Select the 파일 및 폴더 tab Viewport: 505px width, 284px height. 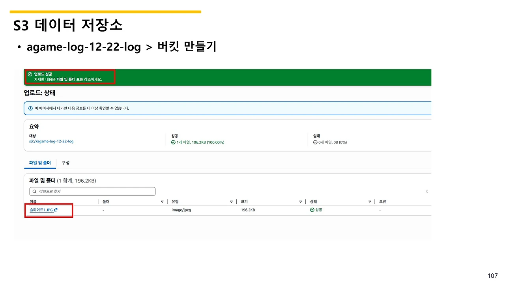[39, 163]
